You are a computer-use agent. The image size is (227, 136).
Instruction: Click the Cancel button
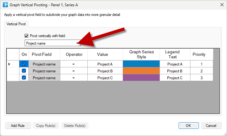tap(211, 125)
